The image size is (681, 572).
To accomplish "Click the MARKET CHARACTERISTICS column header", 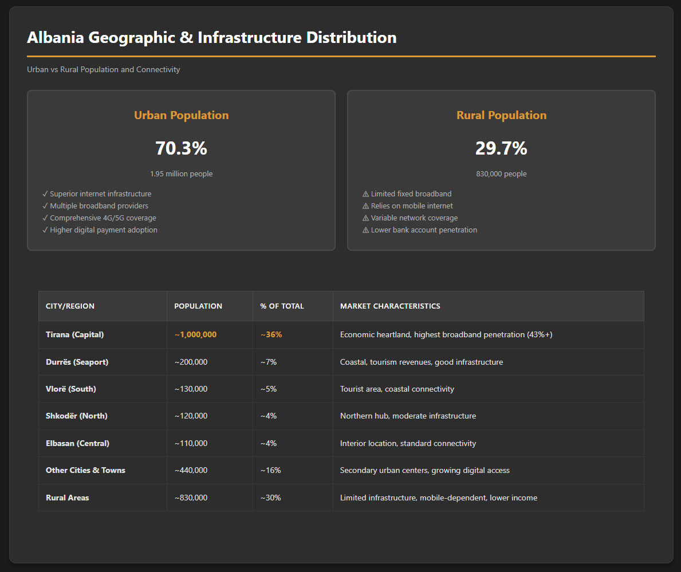I will point(389,306).
